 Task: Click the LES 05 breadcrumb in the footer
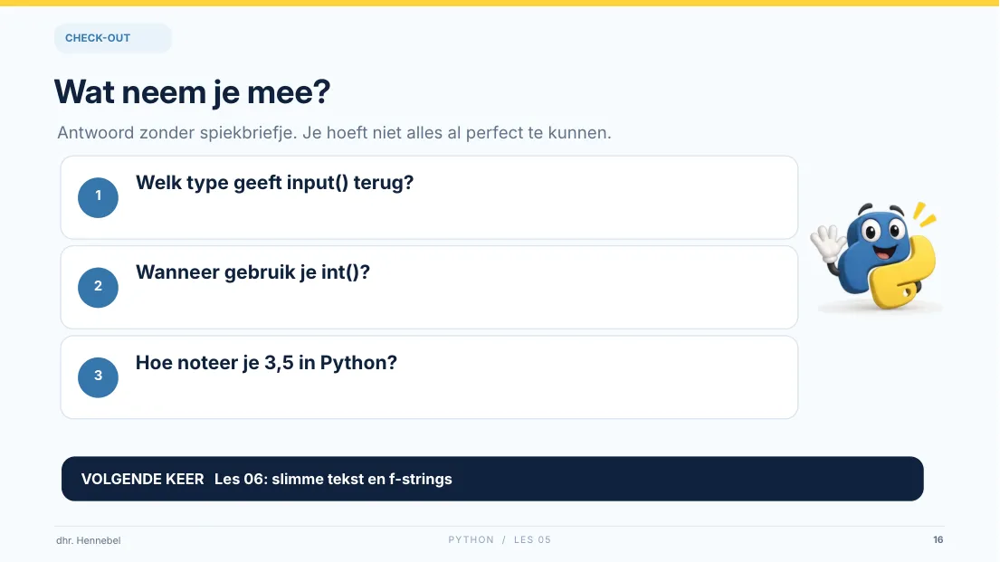tap(532, 539)
